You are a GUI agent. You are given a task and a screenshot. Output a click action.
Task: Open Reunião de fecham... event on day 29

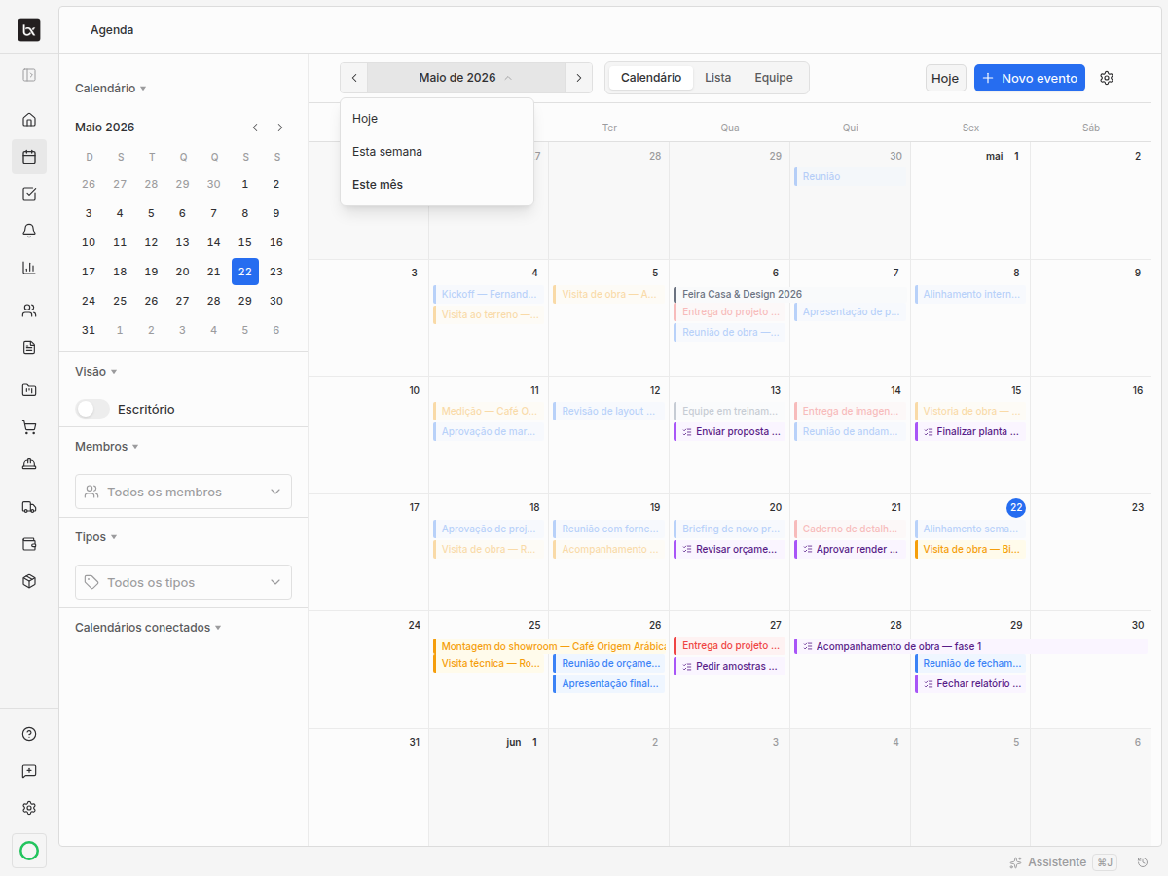(970, 664)
